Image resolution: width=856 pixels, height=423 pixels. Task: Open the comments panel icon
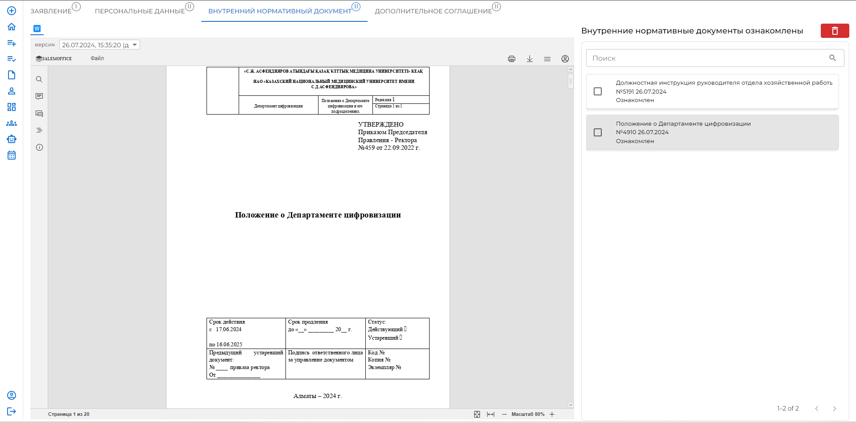(x=39, y=96)
